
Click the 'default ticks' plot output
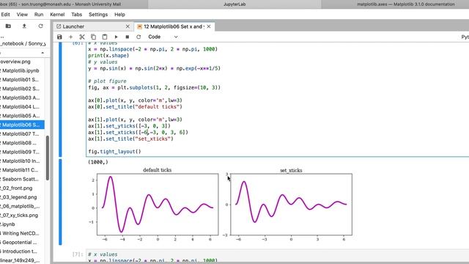[155, 204]
